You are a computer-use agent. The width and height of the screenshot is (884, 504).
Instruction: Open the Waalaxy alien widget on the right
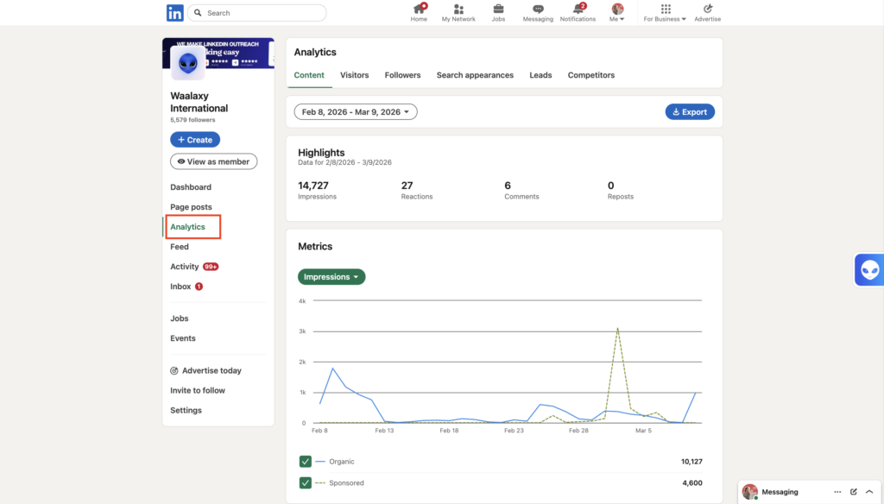(x=870, y=271)
